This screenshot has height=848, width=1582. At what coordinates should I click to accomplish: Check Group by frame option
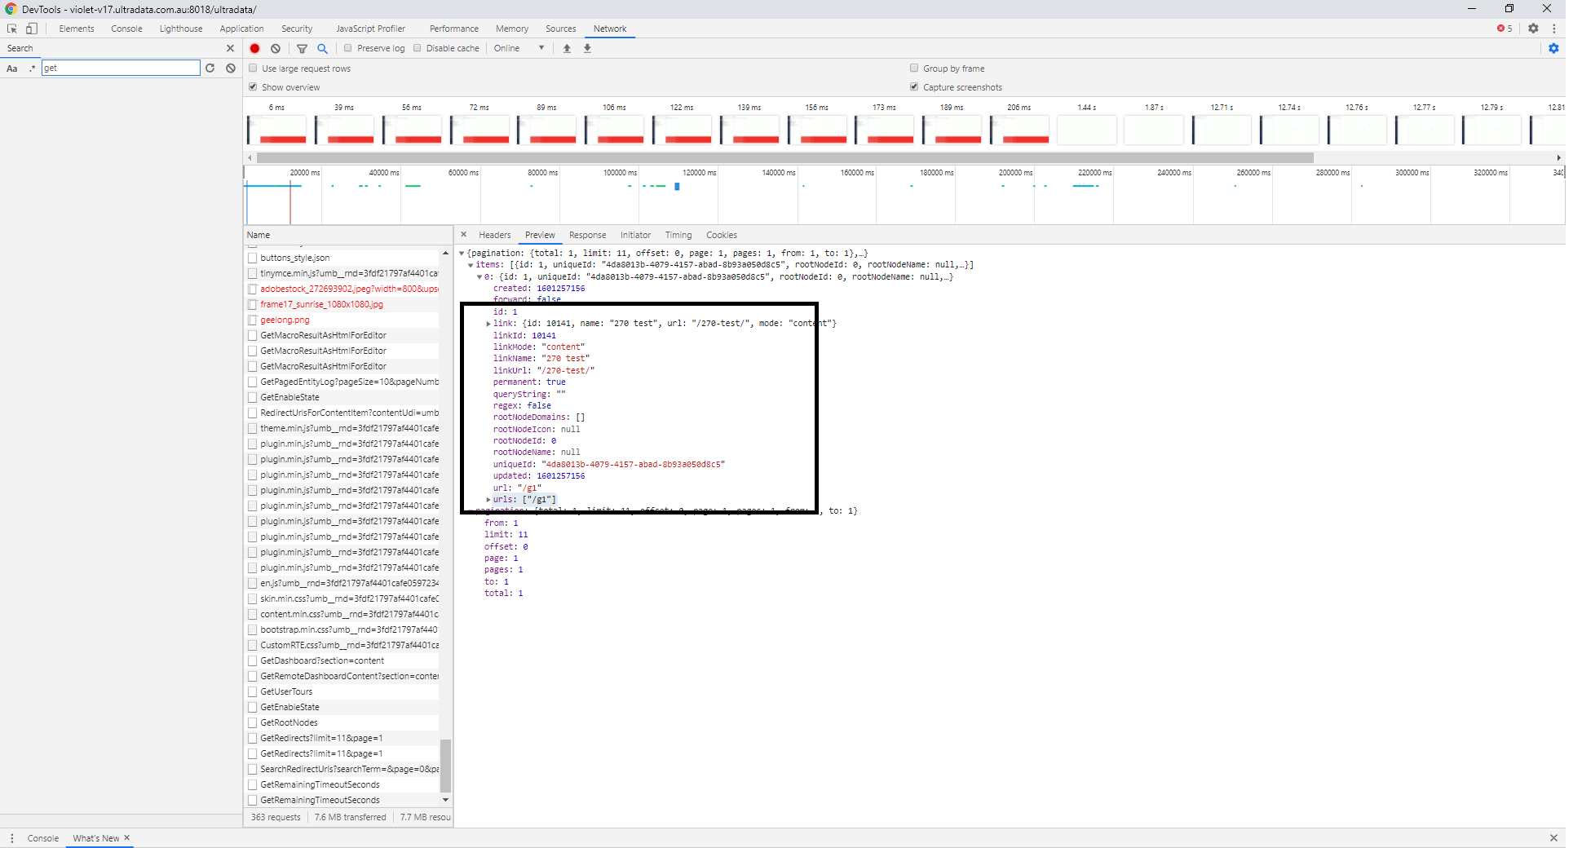coord(914,68)
